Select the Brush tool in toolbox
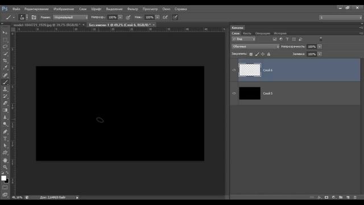The height and width of the screenshot is (205, 364). click(x=5, y=82)
